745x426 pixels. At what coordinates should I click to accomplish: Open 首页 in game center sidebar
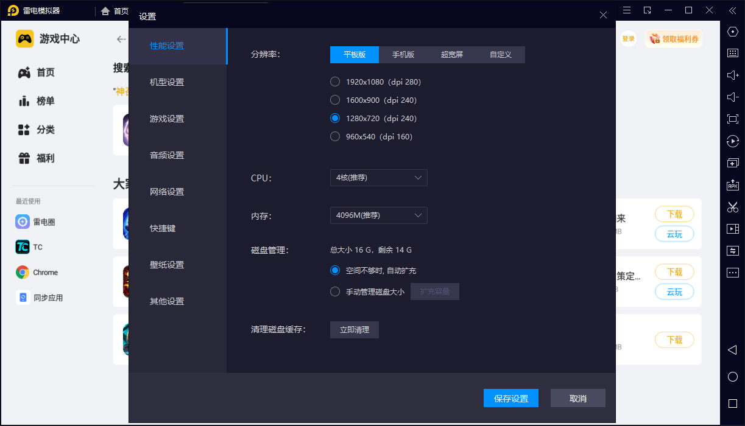click(x=37, y=72)
